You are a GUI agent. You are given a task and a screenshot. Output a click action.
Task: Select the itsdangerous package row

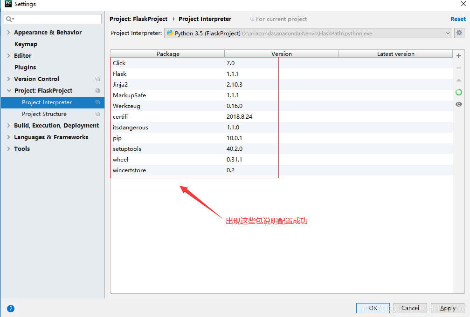tap(282, 128)
